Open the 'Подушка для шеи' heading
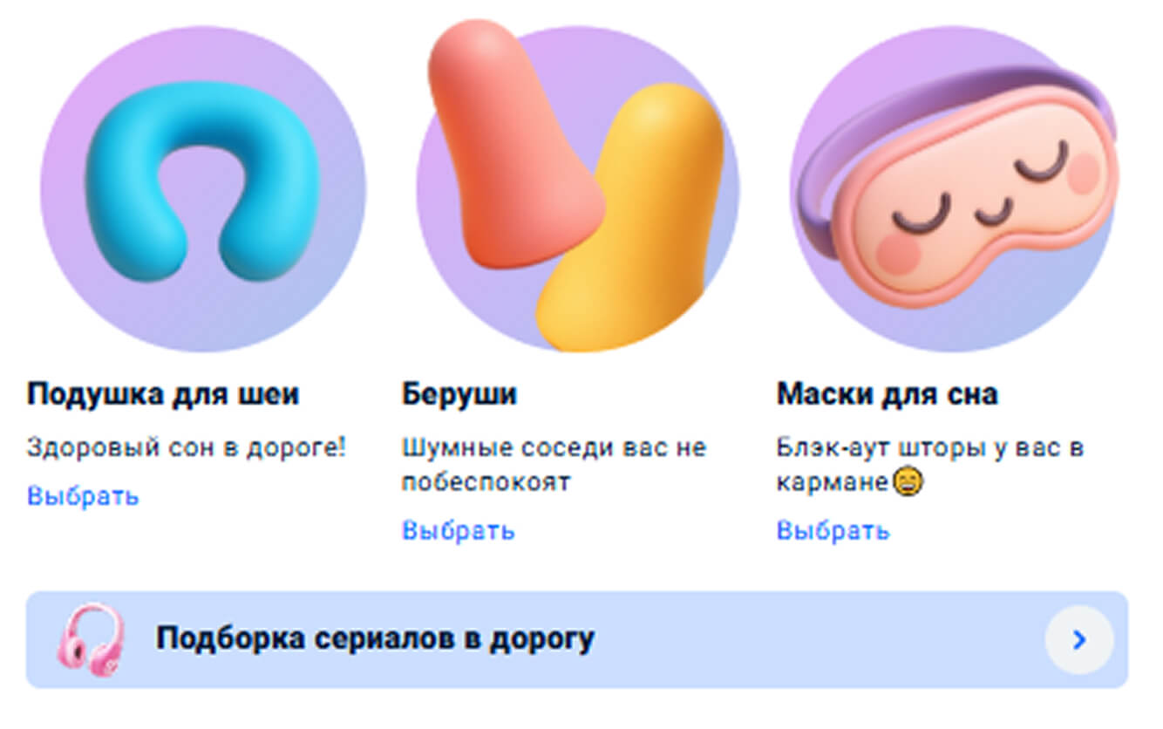 coord(163,394)
